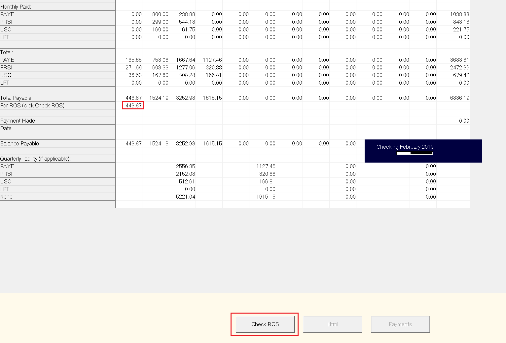Open the Payments button
The height and width of the screenshot is (343, 506).
coord(400,324)
